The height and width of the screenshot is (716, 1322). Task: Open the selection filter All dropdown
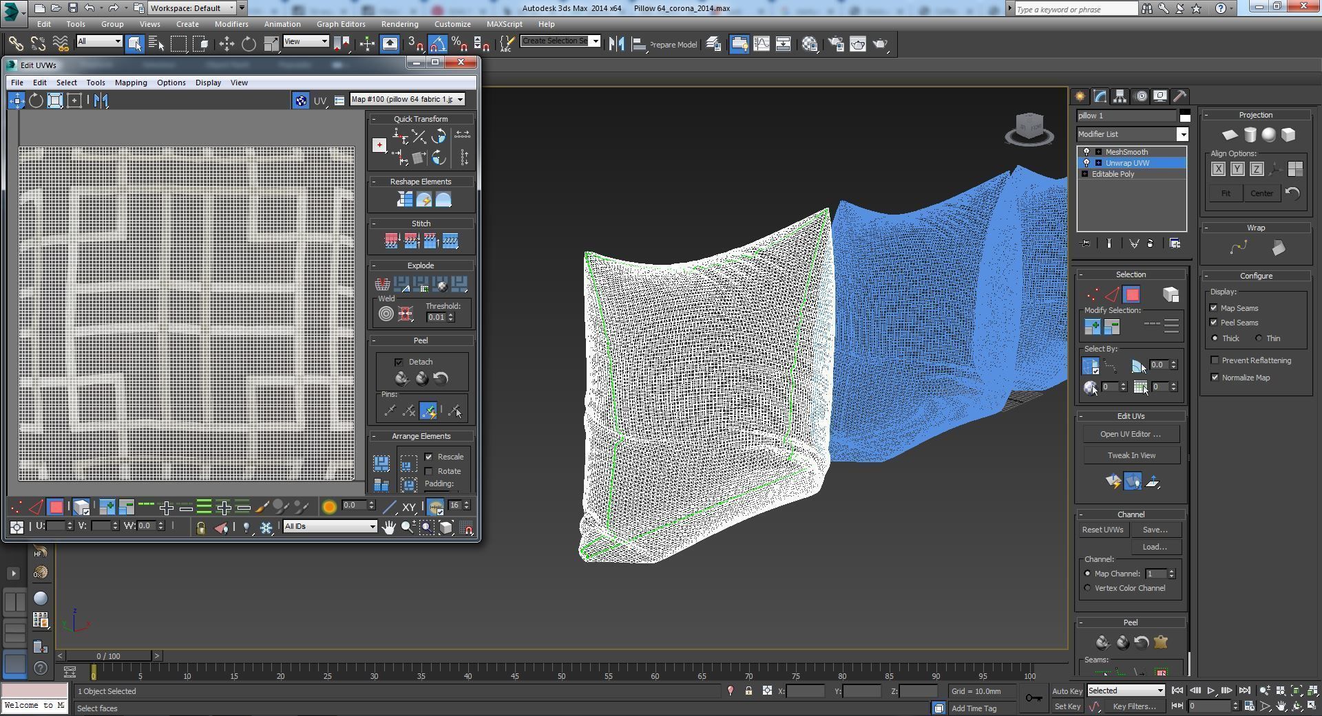[100, 41]
